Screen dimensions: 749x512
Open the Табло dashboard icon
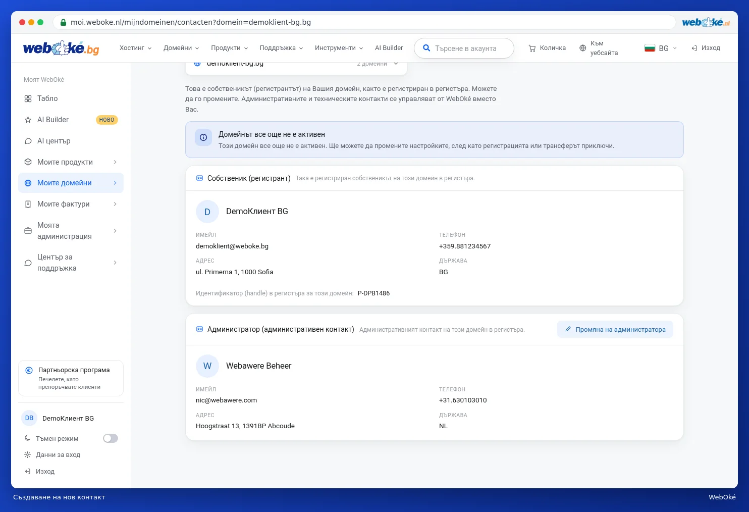28,99
